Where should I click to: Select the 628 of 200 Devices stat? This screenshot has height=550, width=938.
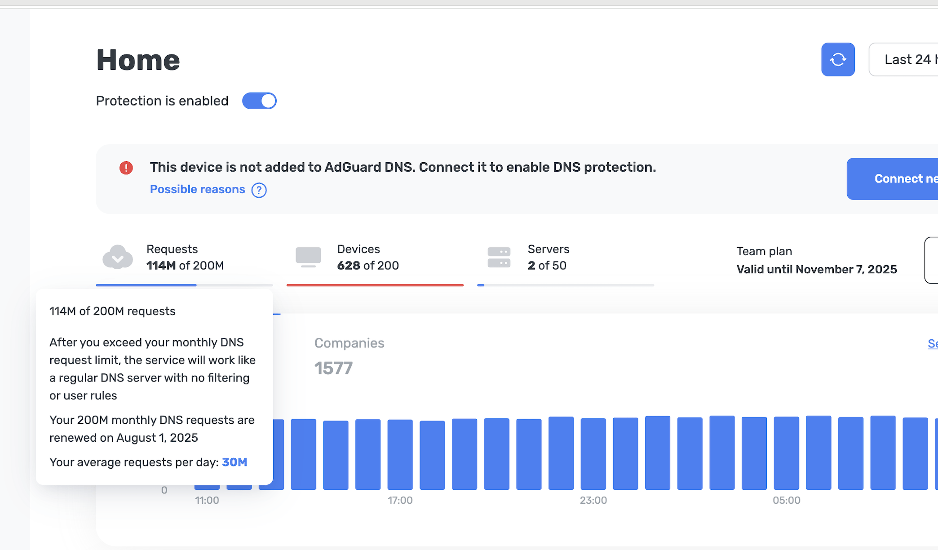[367, 266]
